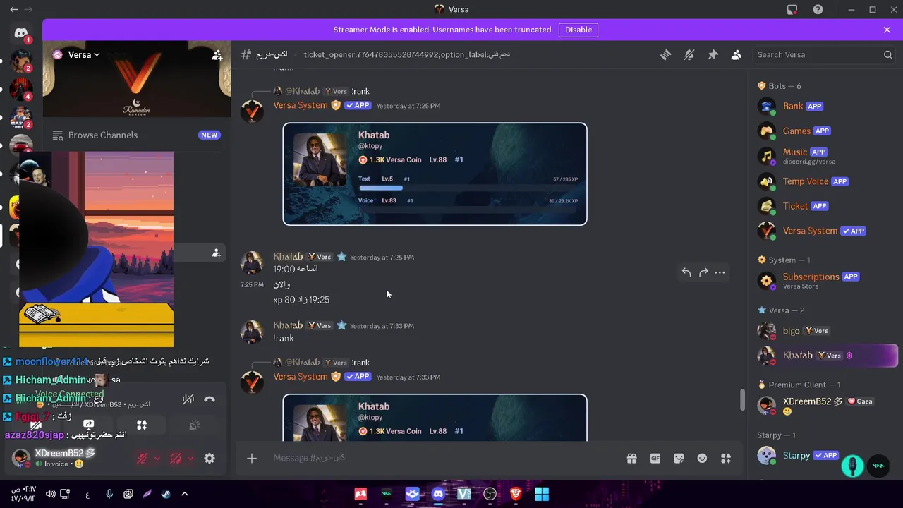Click the chat scrollbar thumb
This screenshot has width=903, height=508.
point(741,399)
